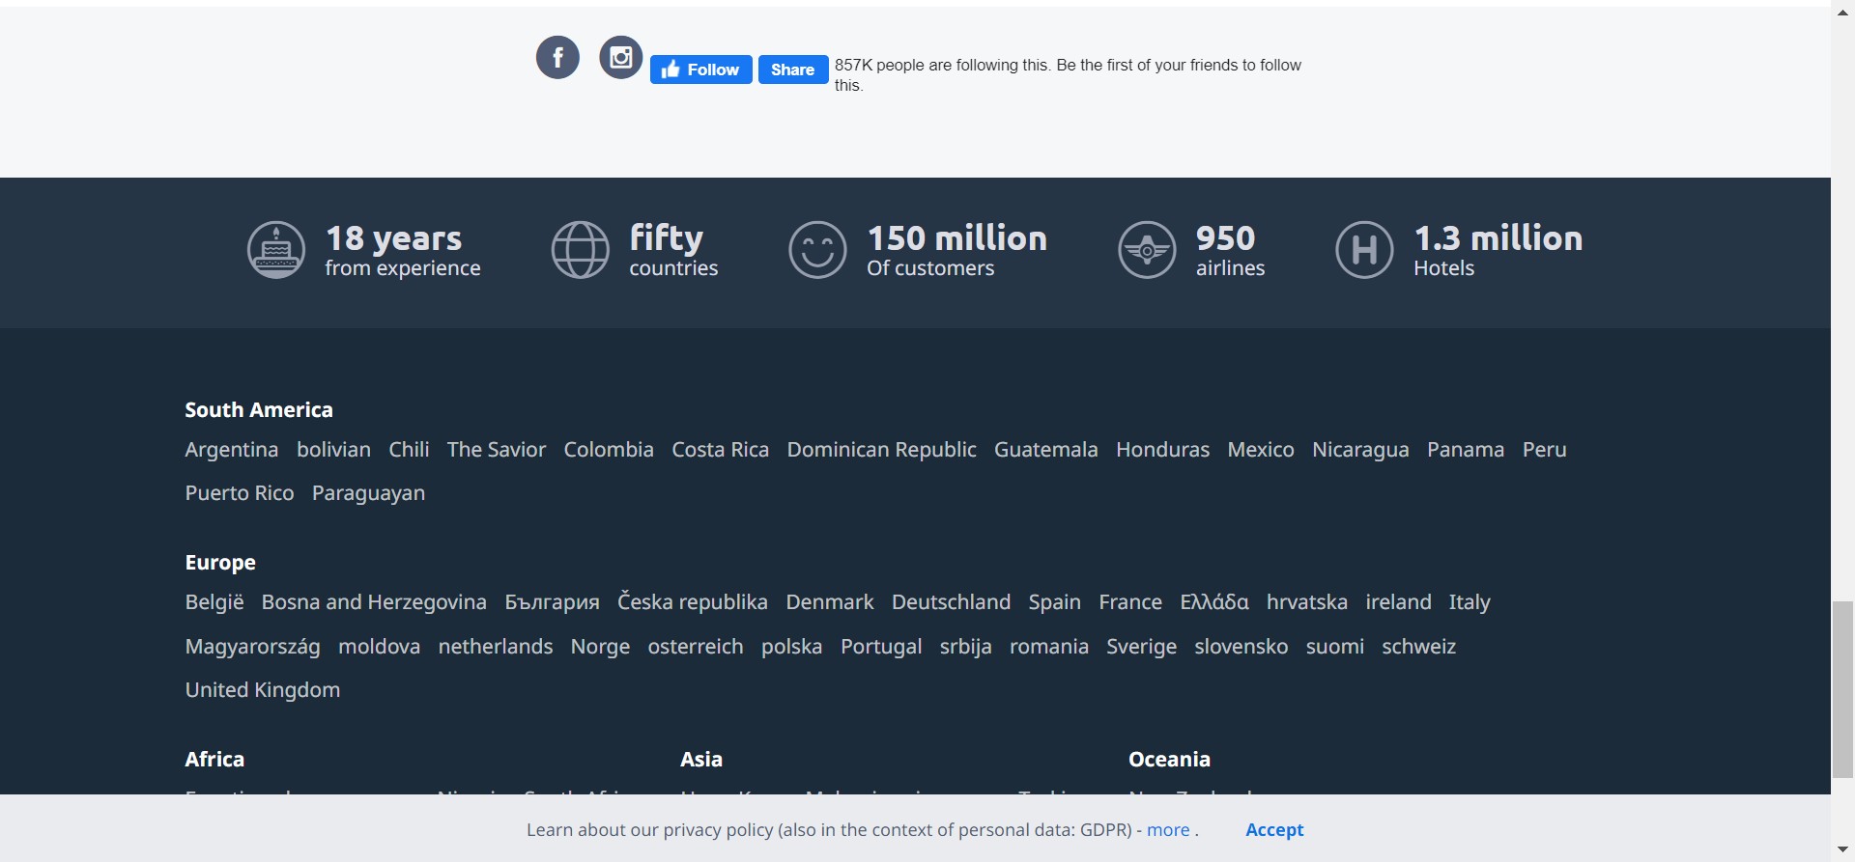This screenshot has width=1855, height=862.
Task: Click the scrollbar up arrow
Action: (x=1842, y=13)
